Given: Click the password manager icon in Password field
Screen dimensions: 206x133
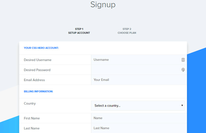Looking at the screenshot, I should [183, 70].
